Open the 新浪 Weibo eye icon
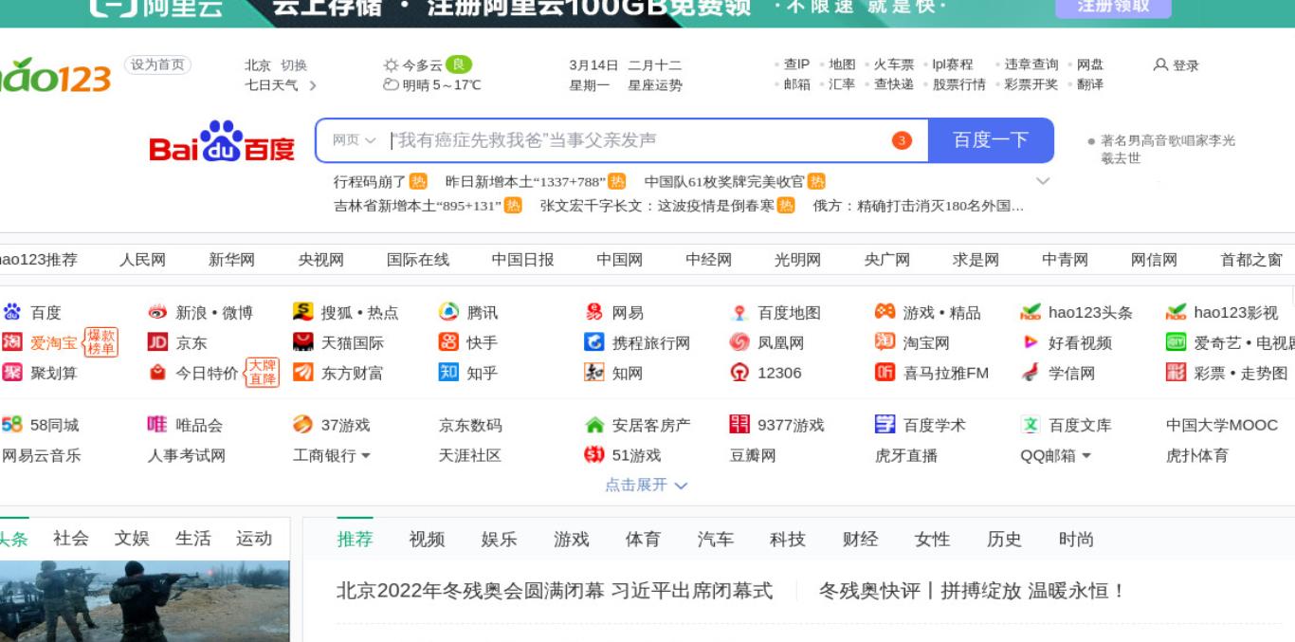 pos(157,313)
